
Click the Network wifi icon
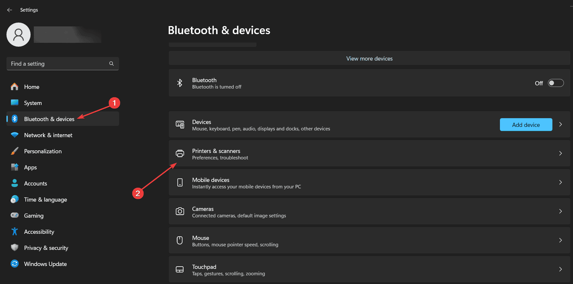click(x=14, y=135)
